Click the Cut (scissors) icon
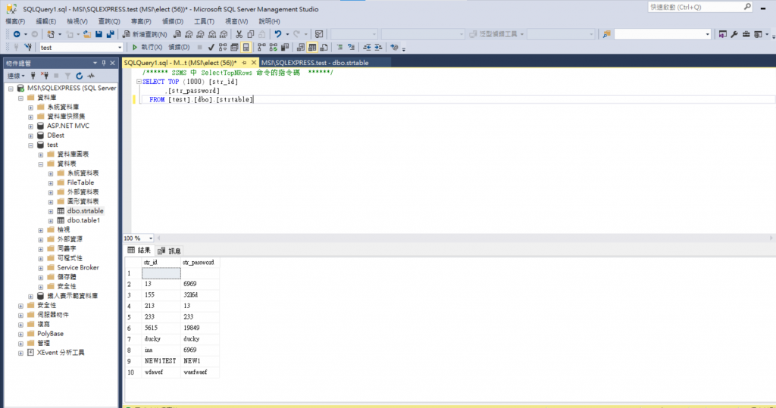Screen dimensions: 776x408 click(x=239, y=34)
